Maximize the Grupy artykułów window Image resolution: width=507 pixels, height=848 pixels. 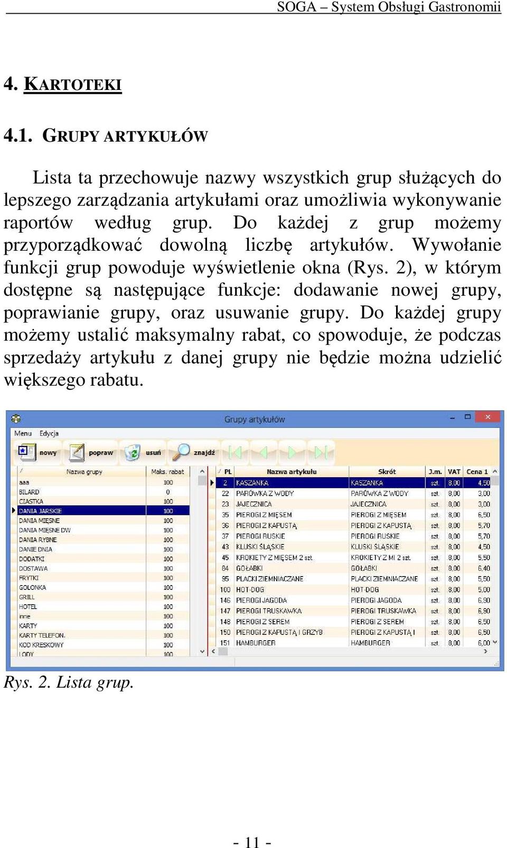(x=467, y=417)
